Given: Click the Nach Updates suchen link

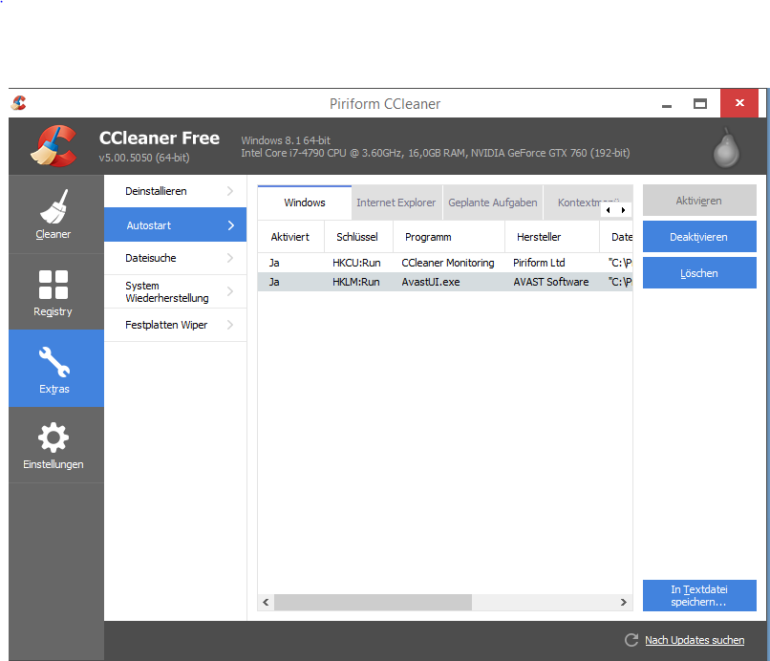Looking at the screenshot, I should (695, 640).
